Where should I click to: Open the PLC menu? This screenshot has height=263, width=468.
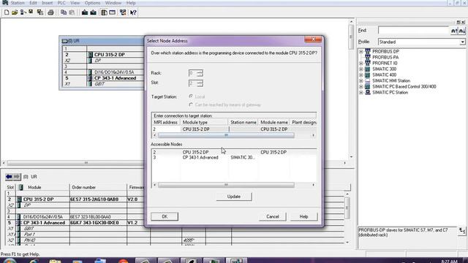coord(61,3)
